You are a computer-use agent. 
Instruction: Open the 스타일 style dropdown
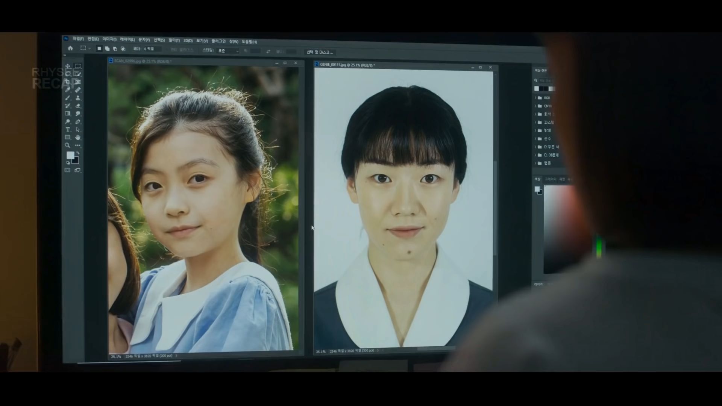coord(228,51)
